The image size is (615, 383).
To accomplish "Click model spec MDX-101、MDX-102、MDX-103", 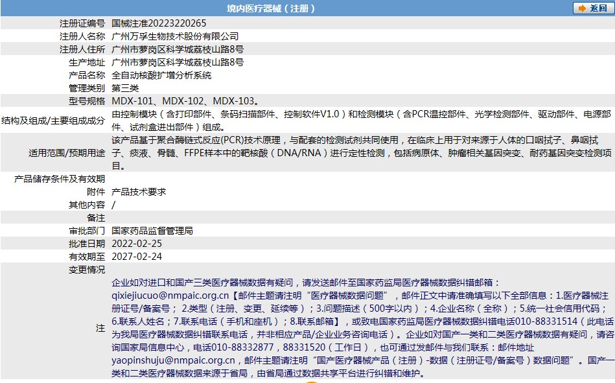I will [x=185, y=101].
